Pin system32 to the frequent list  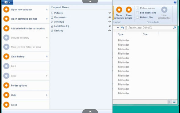pyautogui.click(x=110, y=22)
